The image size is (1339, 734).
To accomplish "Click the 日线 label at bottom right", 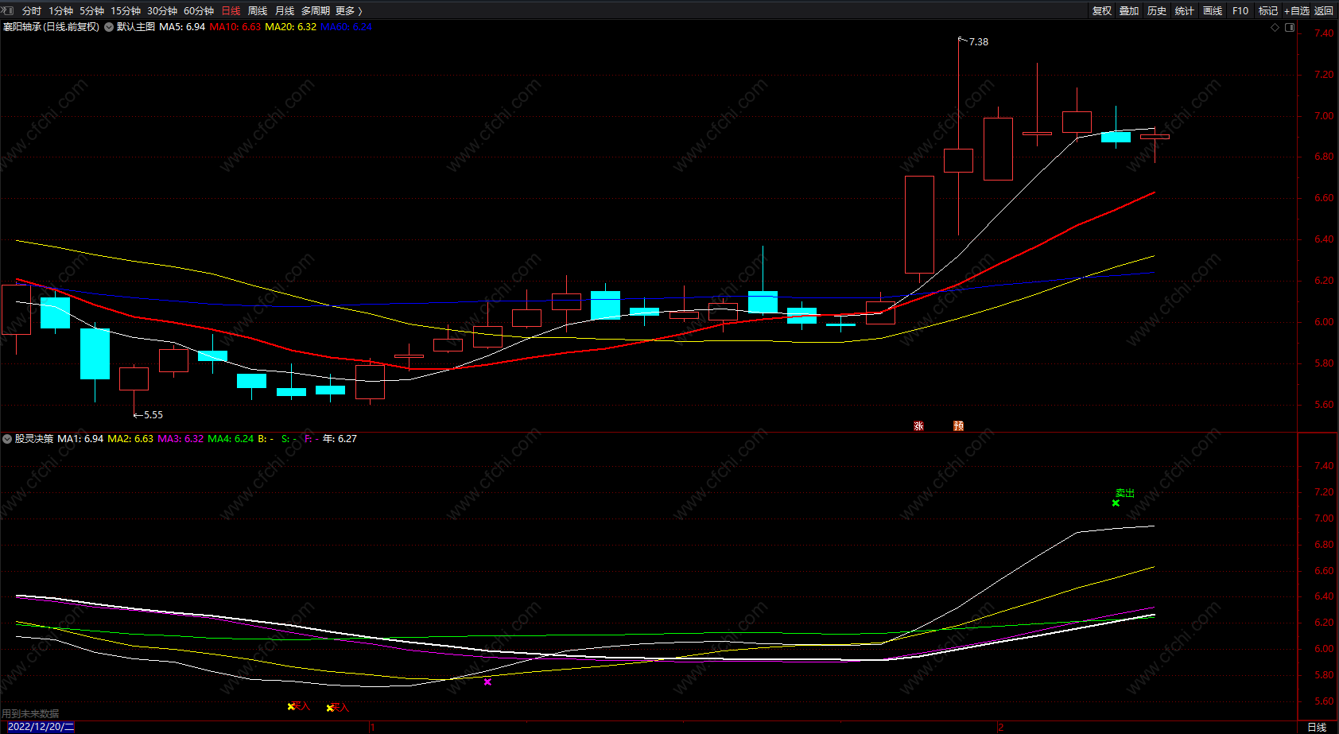I will [x=1317, y=727].
